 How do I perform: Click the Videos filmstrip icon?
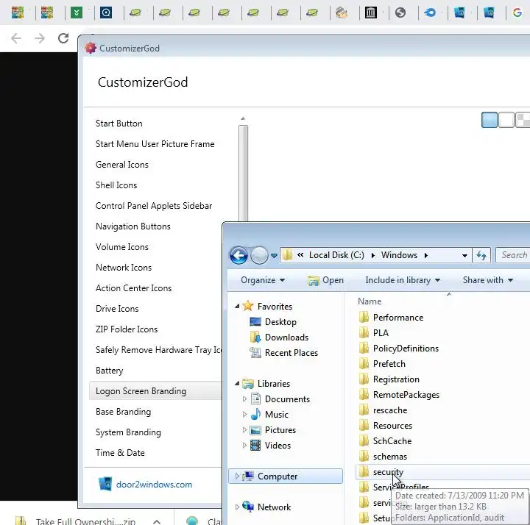coord(255,445)
